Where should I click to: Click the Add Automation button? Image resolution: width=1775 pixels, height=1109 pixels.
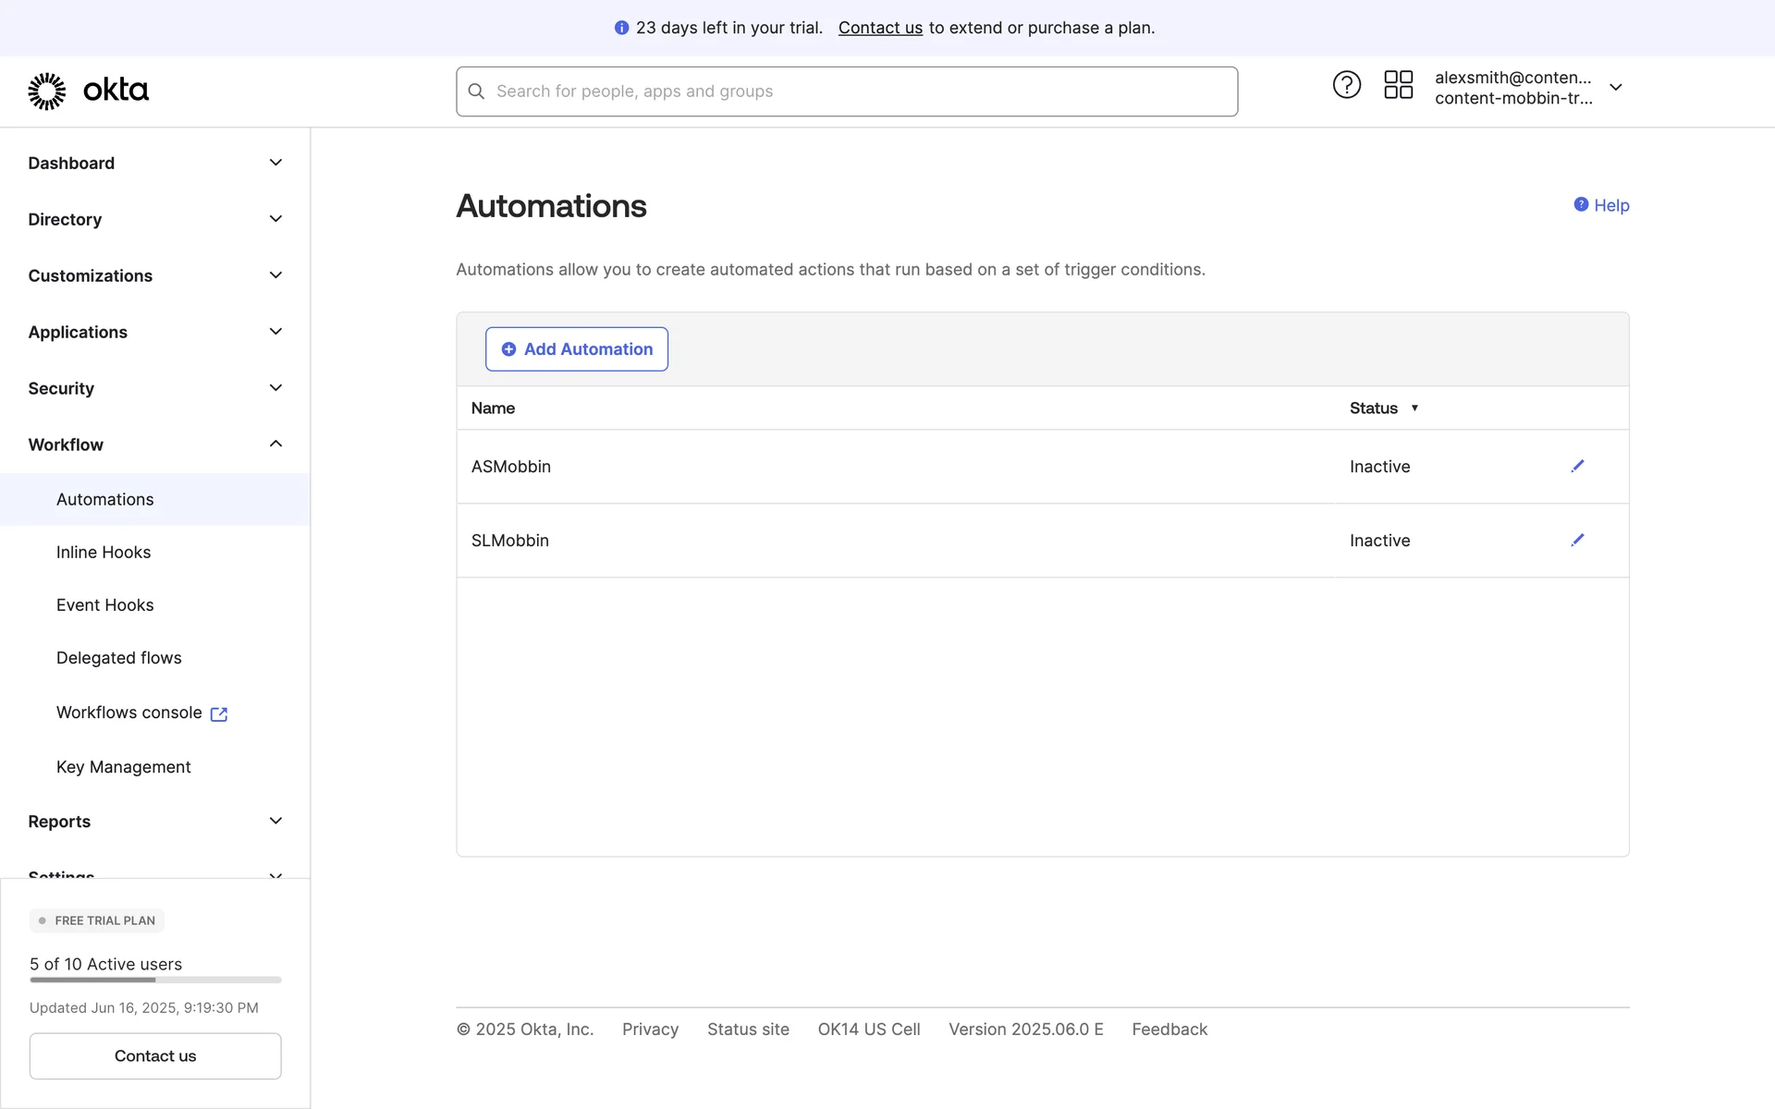click(x=577, y=349)
